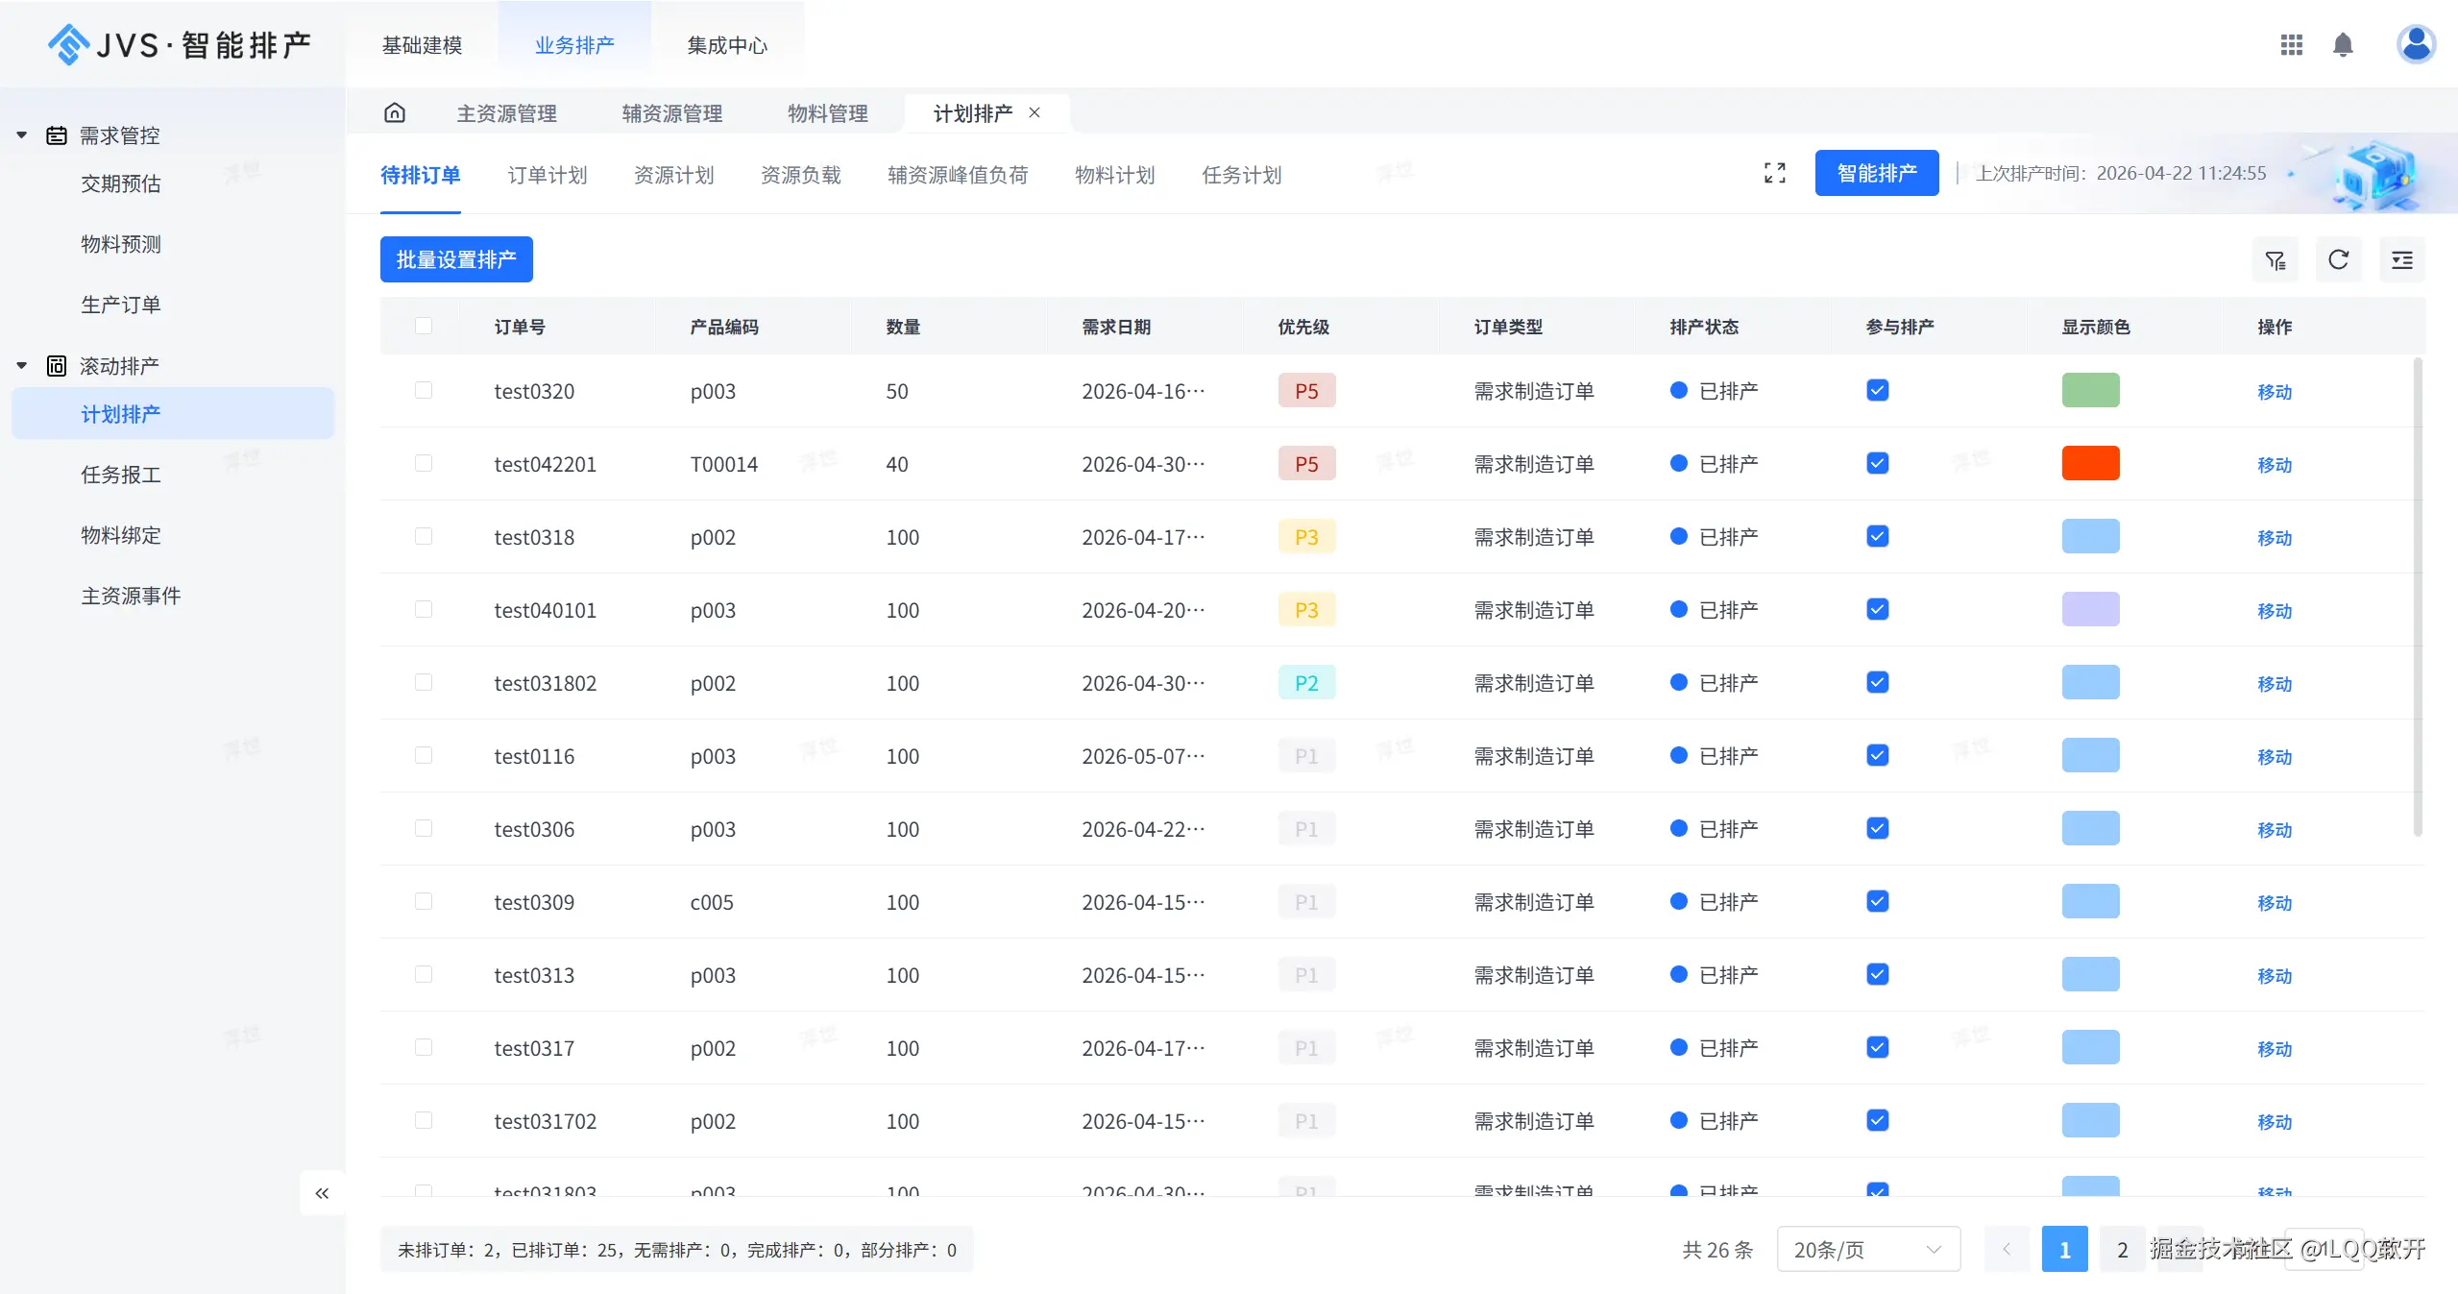Refresh the order list
The image size is (2458, 1294).
pos(2338,260)
